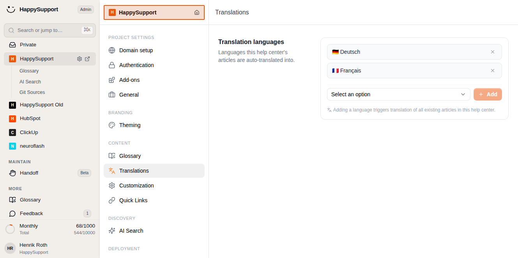
Task: Click the sidebar Glossary book icon under More
Action: tap(12, 200)
